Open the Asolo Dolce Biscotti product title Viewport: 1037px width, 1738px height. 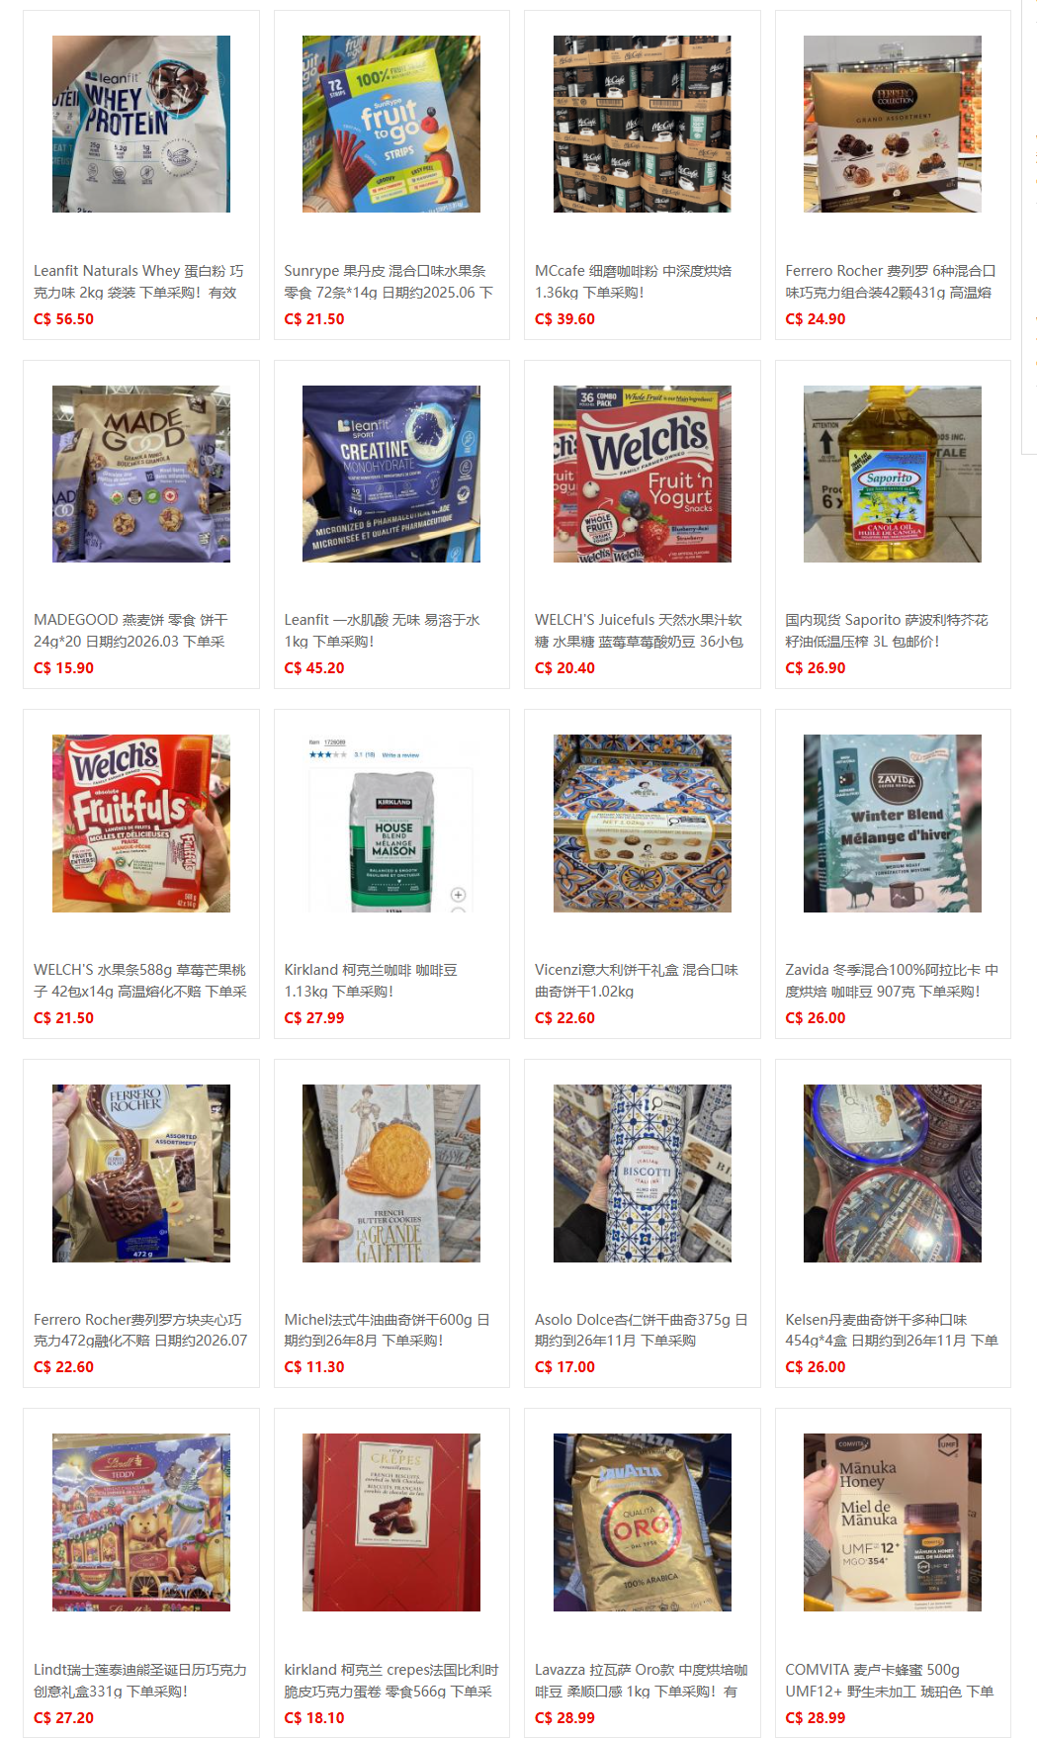(642, 1330)
